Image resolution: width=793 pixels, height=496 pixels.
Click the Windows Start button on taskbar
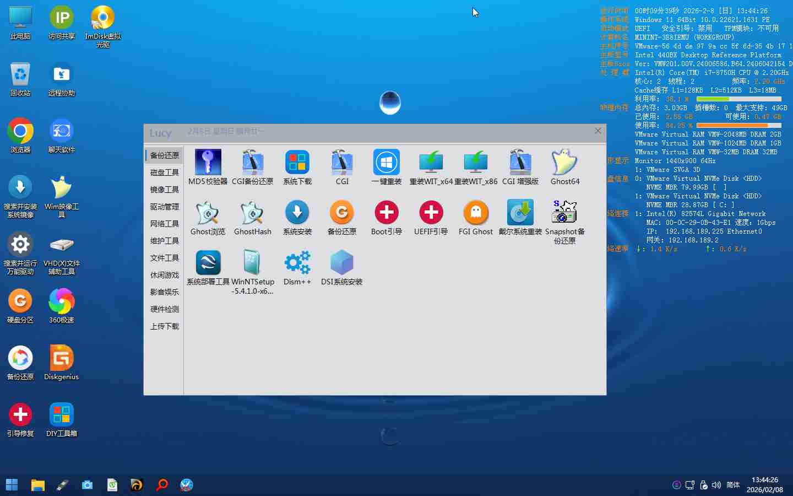(x=12, y=485)
